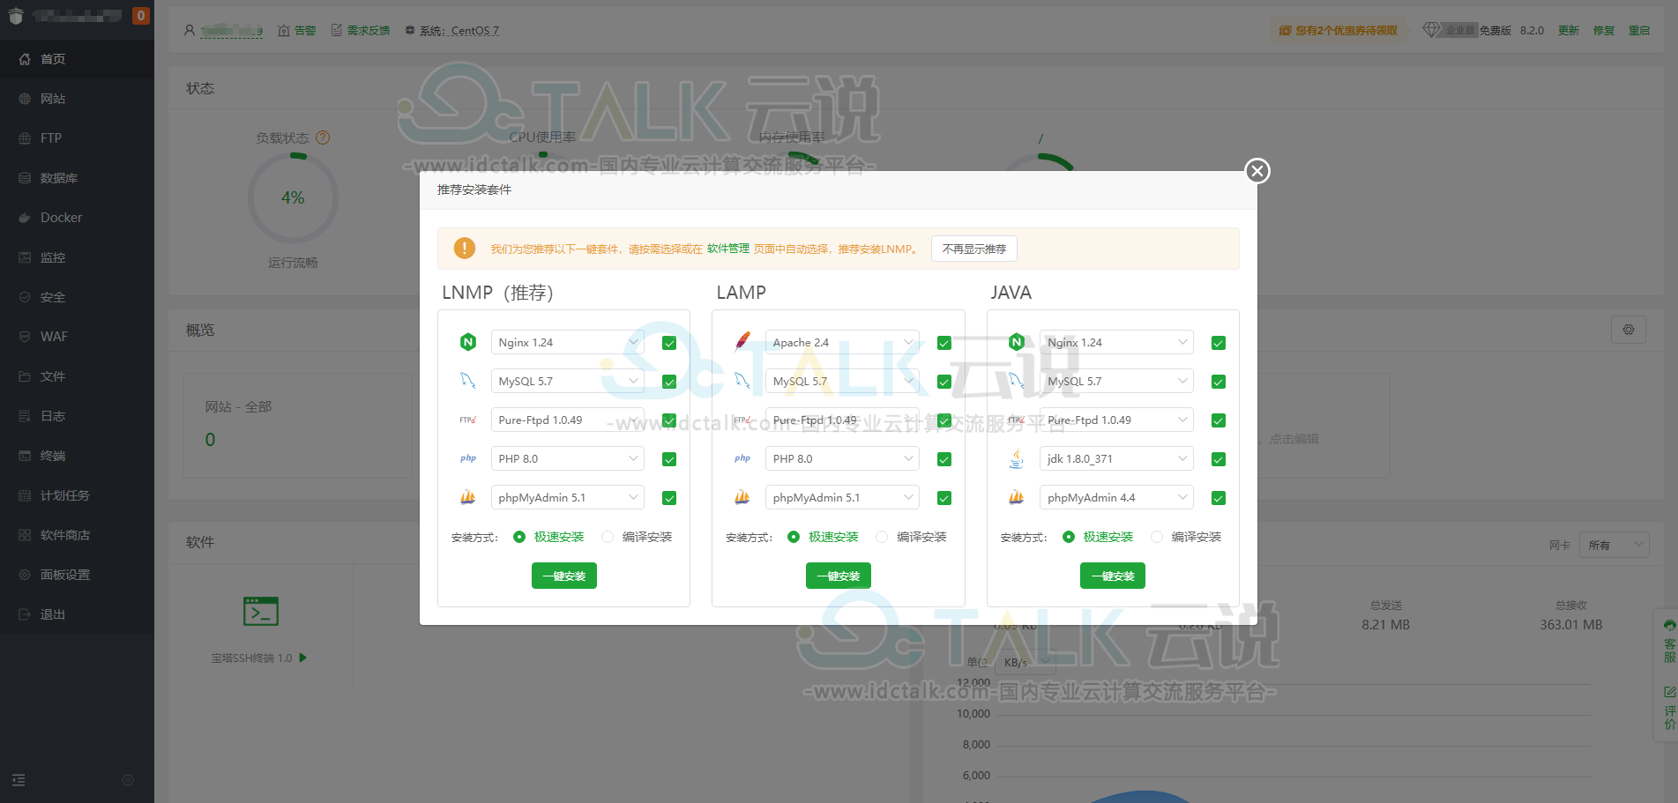The image size is (1678, 803).
Task: Click the WAF shield icon in sidebar
Action: coord(25,337)
